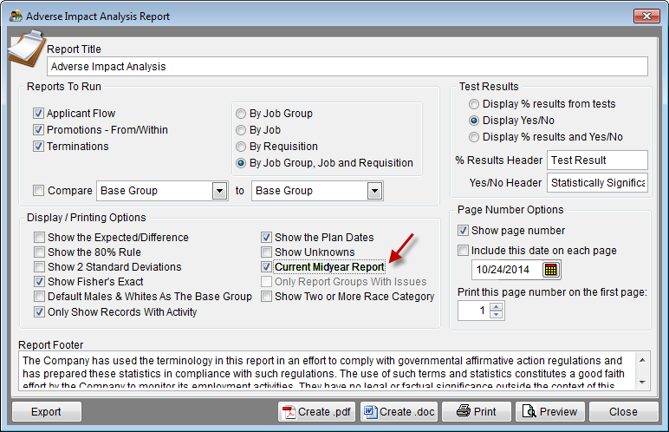Uncheck the Applicant Flow checkbox
This screenshot has height=432, width=669.
click(x=38, y=114)
